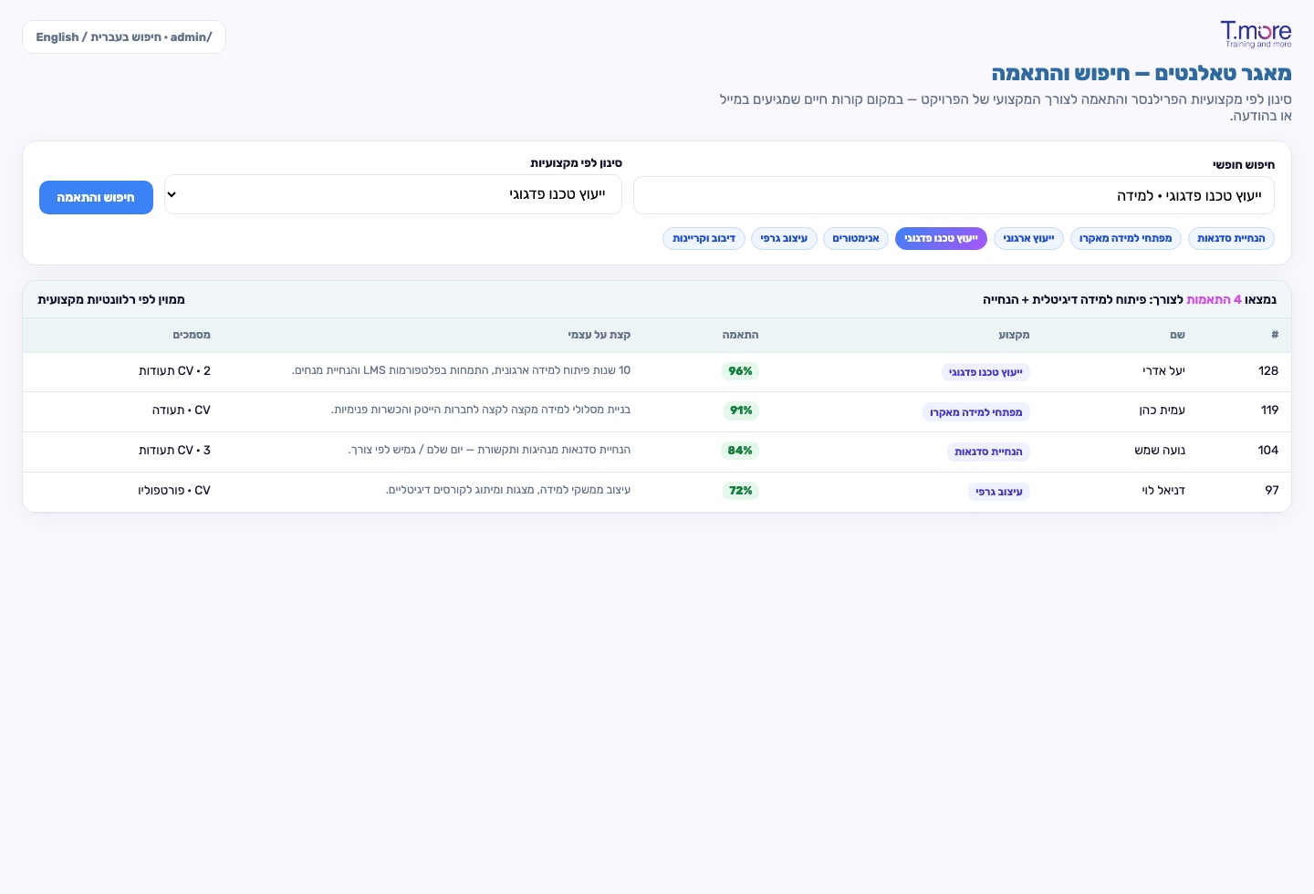Screen dimensions: 1314x894
Task: Toggle the אנימטורים filter chip
Action: pos(856,238)
